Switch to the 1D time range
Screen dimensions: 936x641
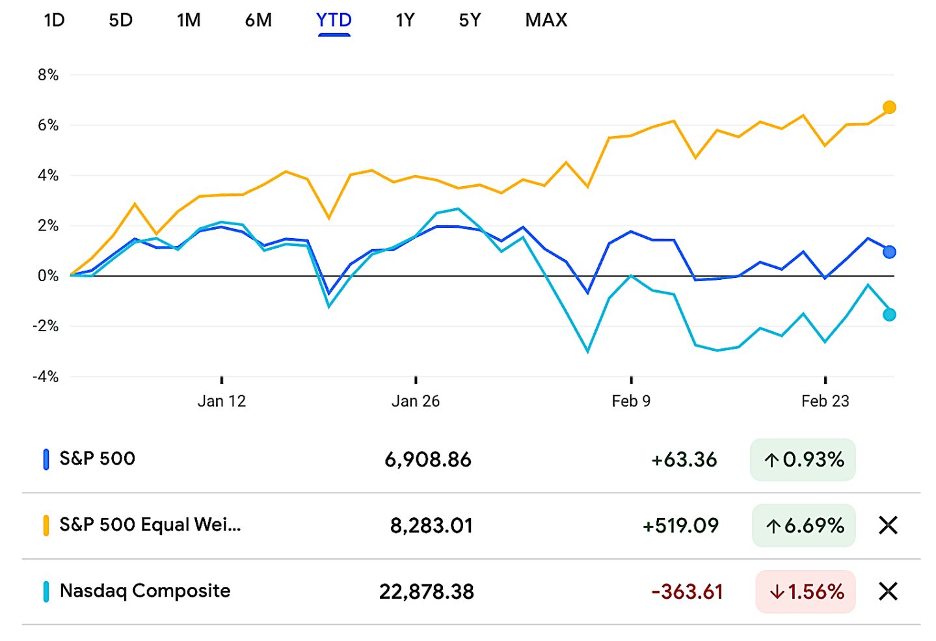(54, 20)
